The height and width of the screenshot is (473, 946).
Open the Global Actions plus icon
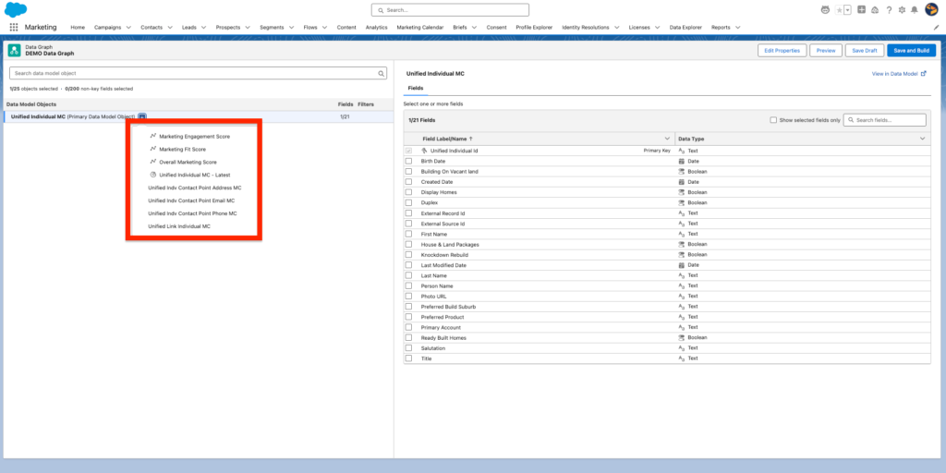[861, 9]
